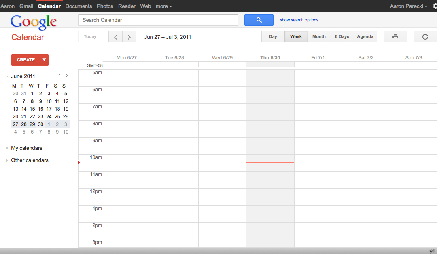437x254 pixels.
Task: Click the Today button
Action: coord(90,36)
